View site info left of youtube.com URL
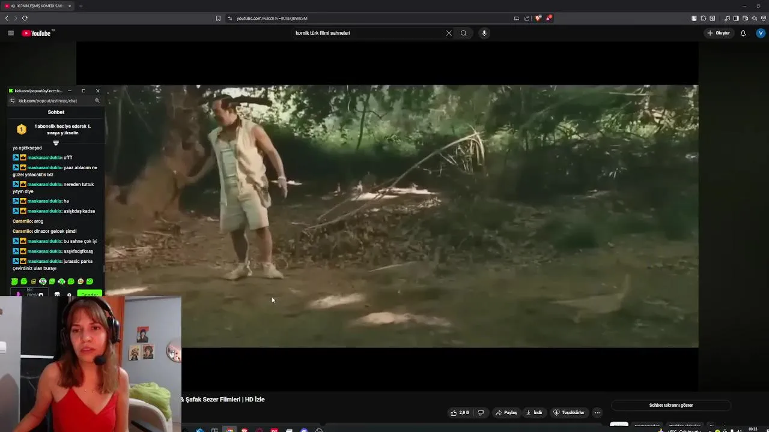 [230, 18]
